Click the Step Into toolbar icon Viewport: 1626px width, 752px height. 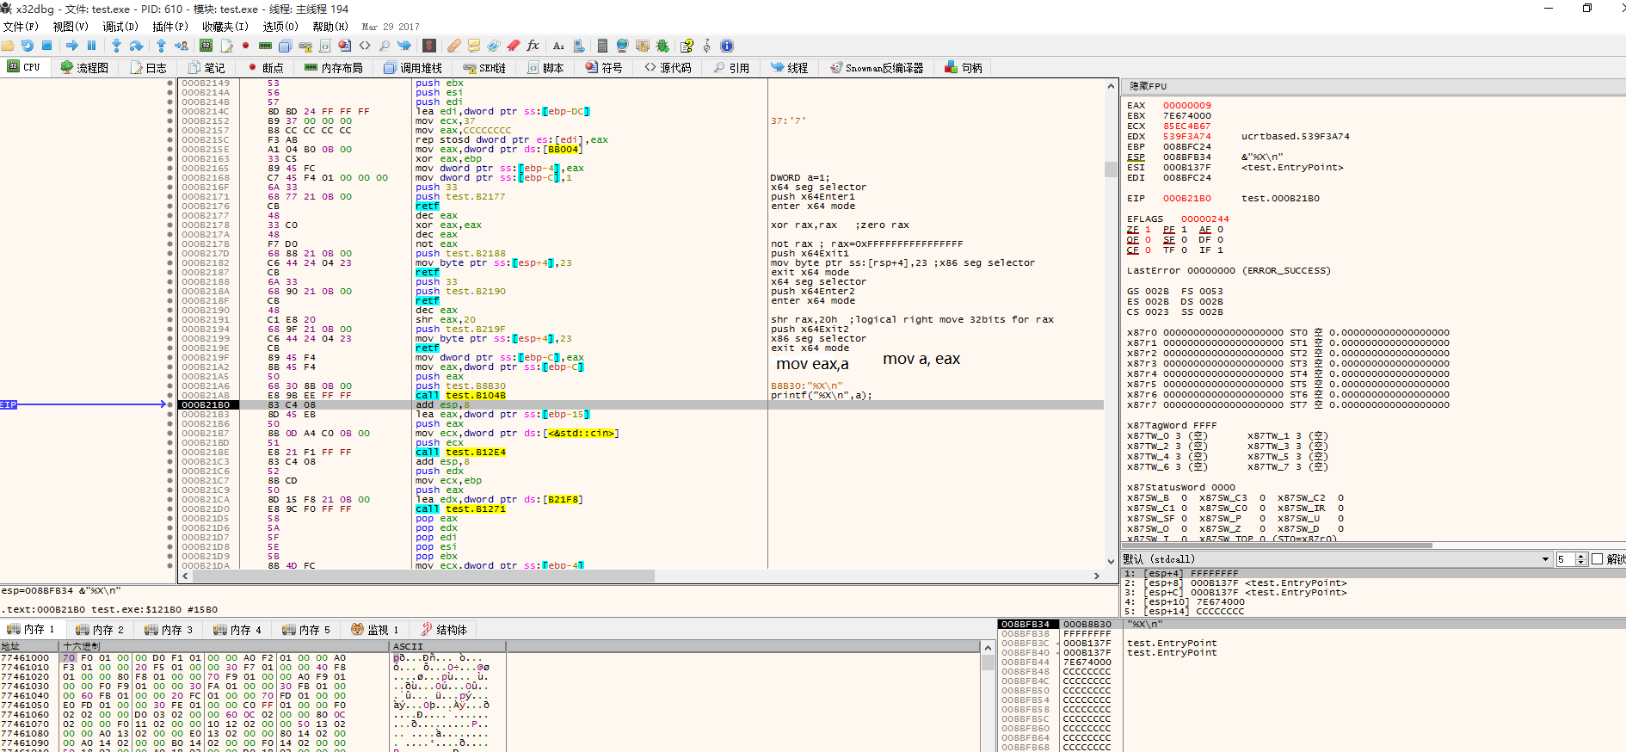(116, 46)
